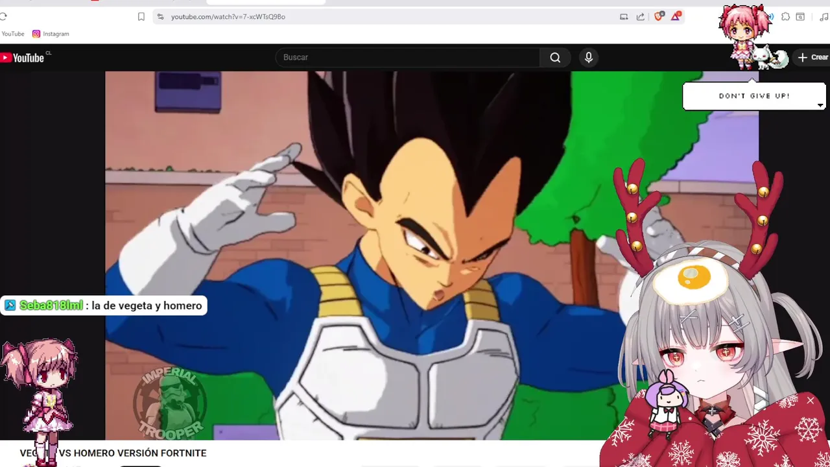Click the Seba818lml chat message
830x467 pixels.
pos(104,305)
